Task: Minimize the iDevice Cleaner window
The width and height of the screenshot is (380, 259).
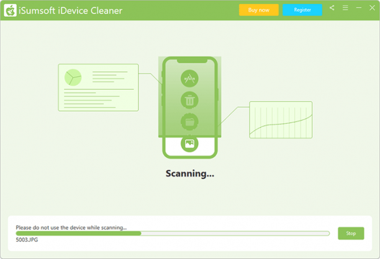Action: pos(359,8)
